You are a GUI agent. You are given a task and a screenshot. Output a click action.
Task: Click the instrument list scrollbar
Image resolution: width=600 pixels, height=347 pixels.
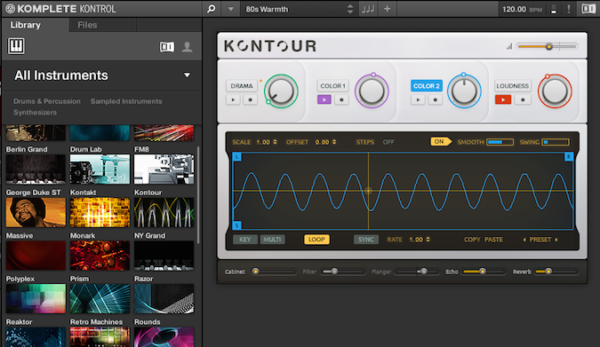(198, 195)
